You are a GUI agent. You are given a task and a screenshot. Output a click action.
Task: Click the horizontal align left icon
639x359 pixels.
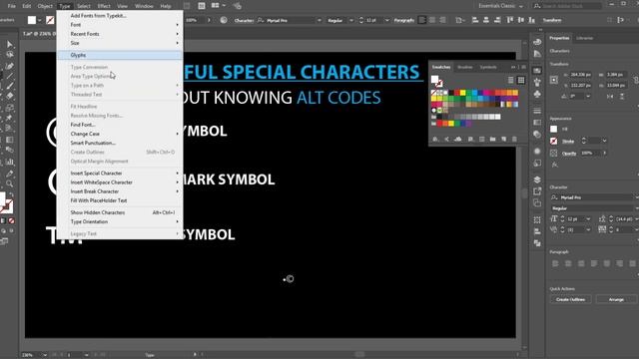click(475, 20)
